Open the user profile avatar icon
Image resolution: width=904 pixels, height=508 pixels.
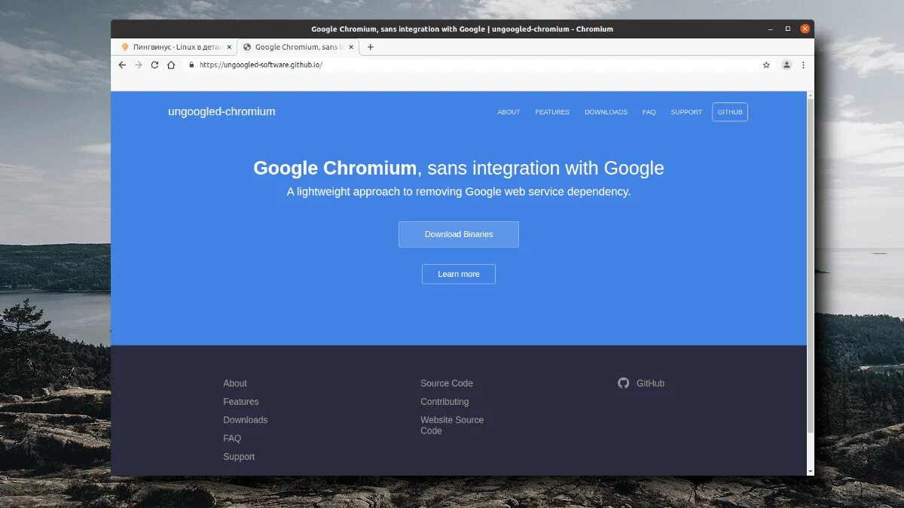pyautogui.click(x=786, y=65)
